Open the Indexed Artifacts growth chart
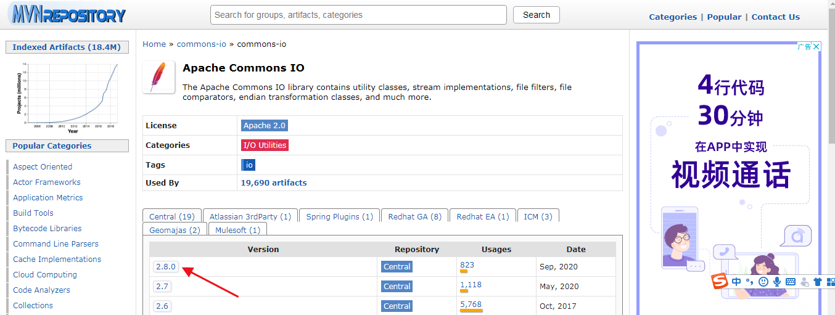 67,94
